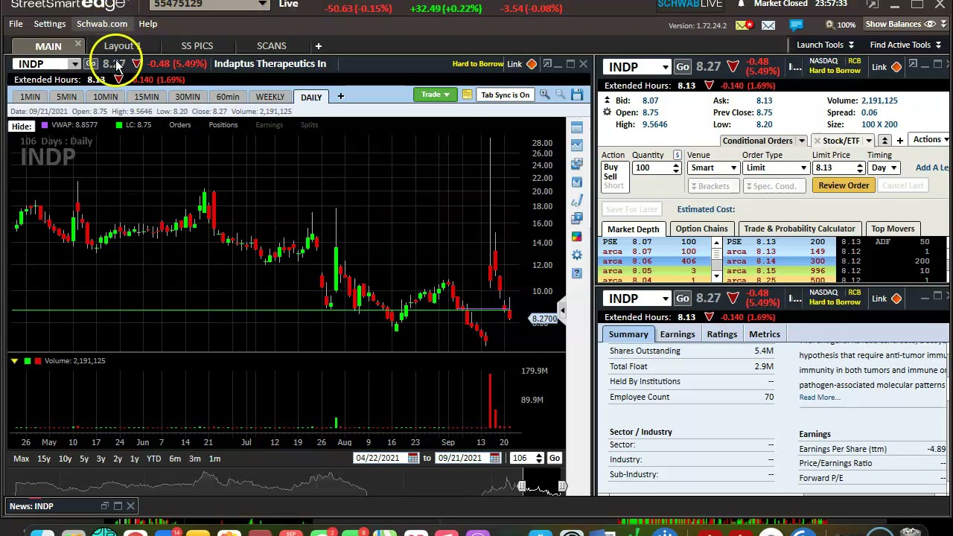Open the Help menu
The width and height of the screenshot is (953, 536).
(148, 24)
